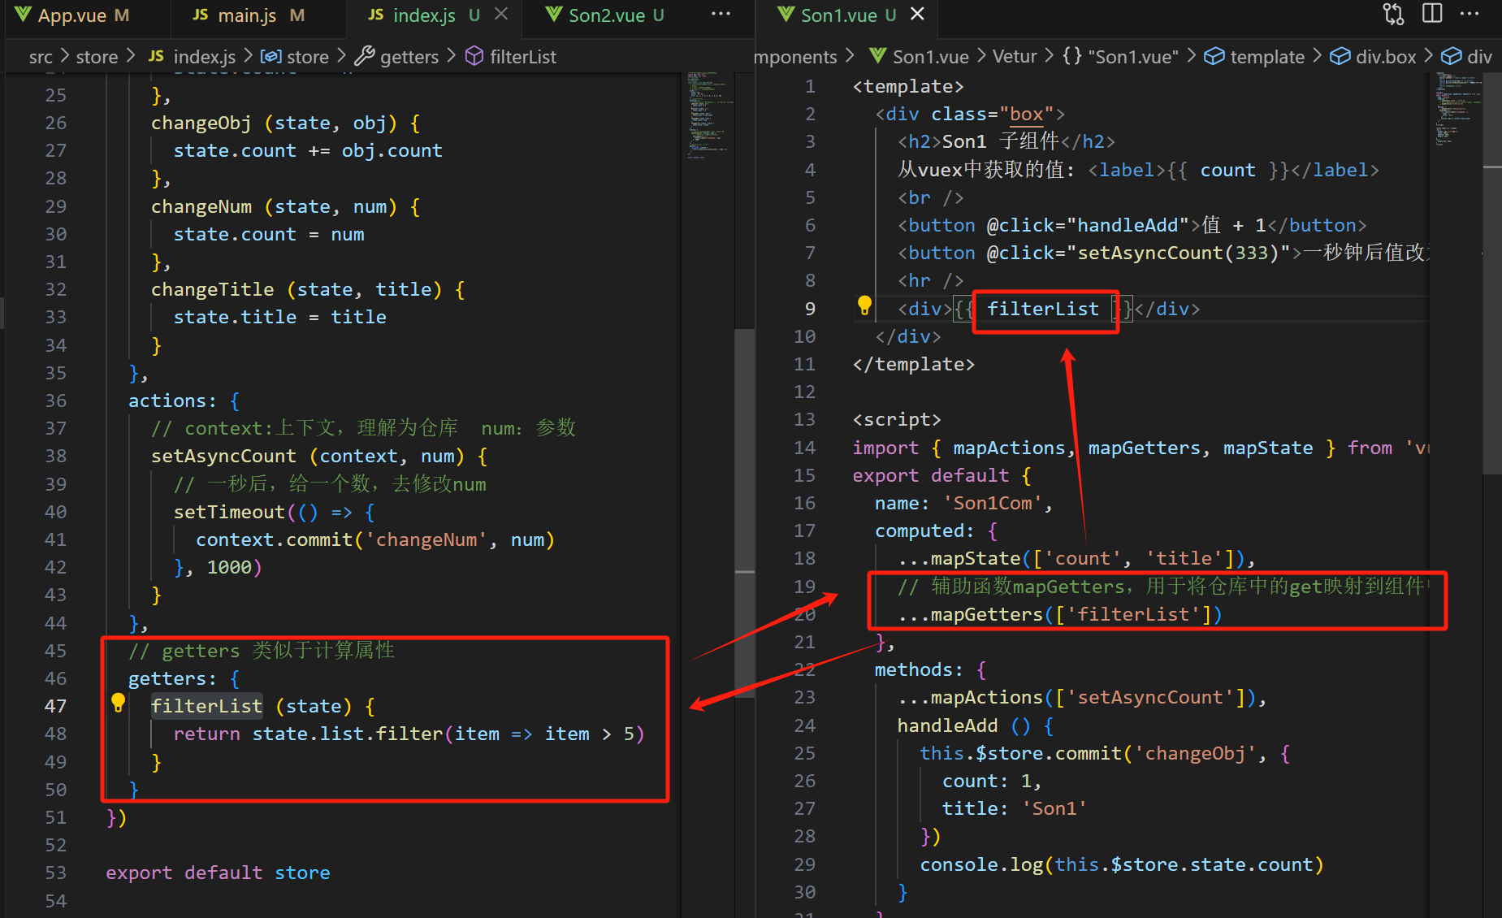The width and height of the screenshot is (1502, 918).
Task: Open the Vetur breadcrumb
Action: click(x=1015, y=57)
